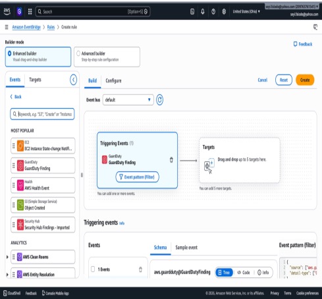Click the panel icon right of breadcrumb

click(x=315, y=27)
